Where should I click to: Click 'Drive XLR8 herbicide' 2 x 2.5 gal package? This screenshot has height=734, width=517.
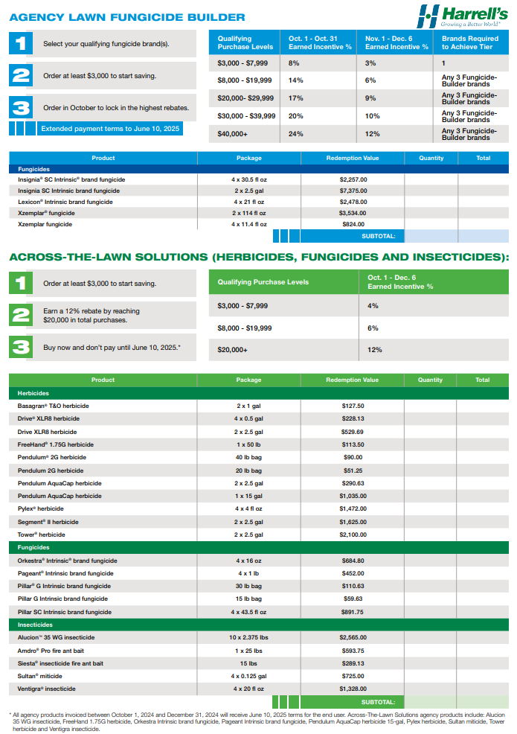point(249,432)
